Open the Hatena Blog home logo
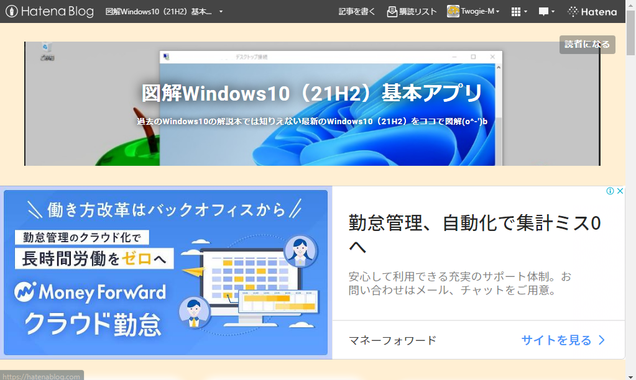Image resolution: width=636 pixels, height=380 pixels. pyautogui.click(x=50, y=11)
